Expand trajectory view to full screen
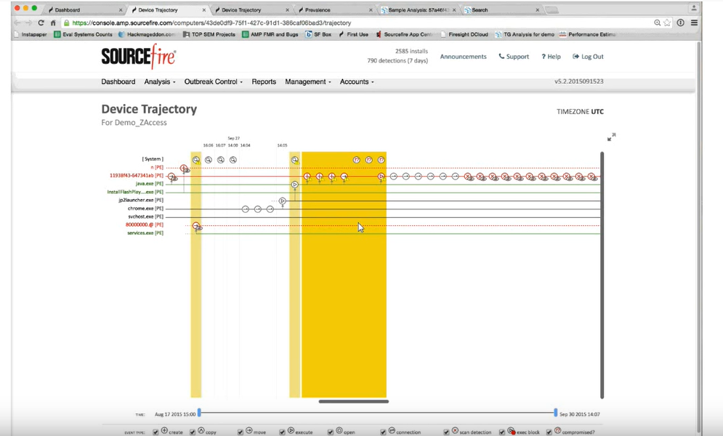Screen dimensions: 723x436 point(611,137)
